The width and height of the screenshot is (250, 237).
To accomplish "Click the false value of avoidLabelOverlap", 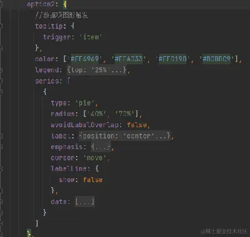I will [137, 125].
